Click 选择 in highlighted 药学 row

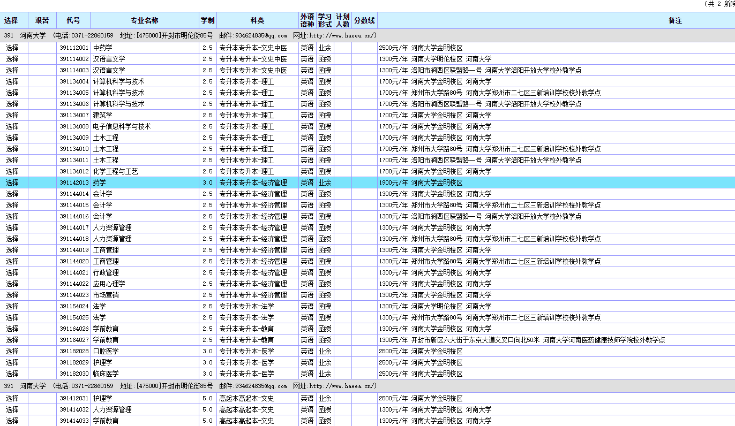12,182
